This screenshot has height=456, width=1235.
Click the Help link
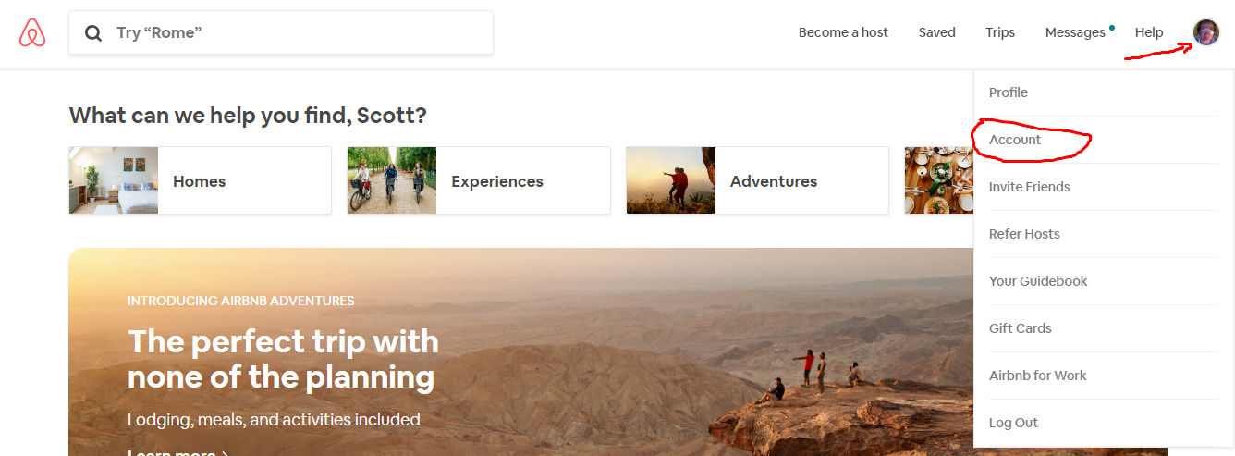tap(1149, 32)
